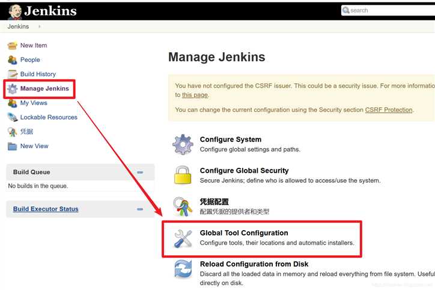This screenshot has width=435, height=290.
Task: Open Configure Global Security
Action: (x=244, y=171)
